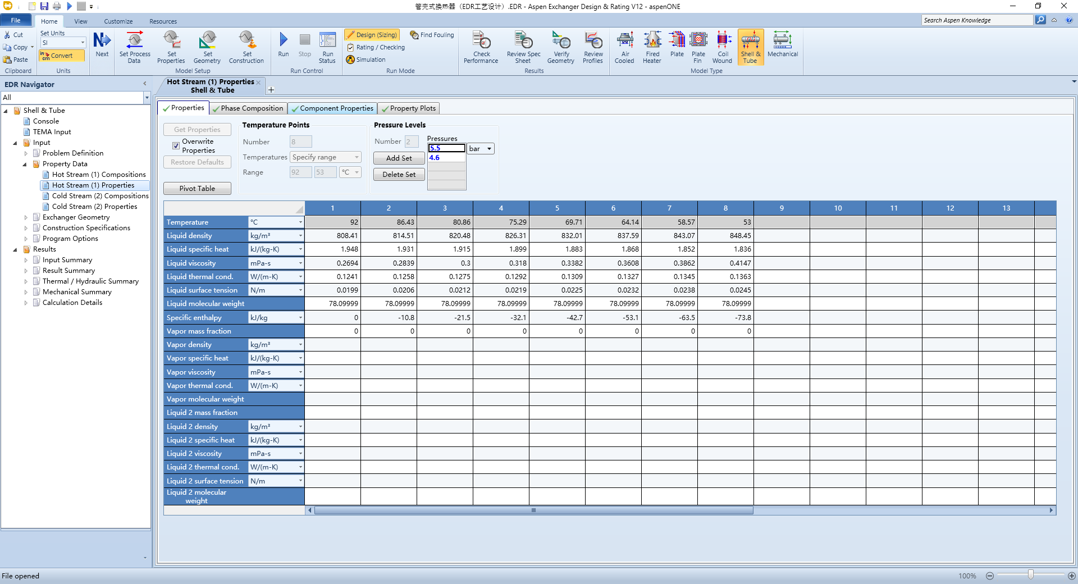Open Review Spec Sheet
Screen dimensions: 1078x584
click(523, 47)
